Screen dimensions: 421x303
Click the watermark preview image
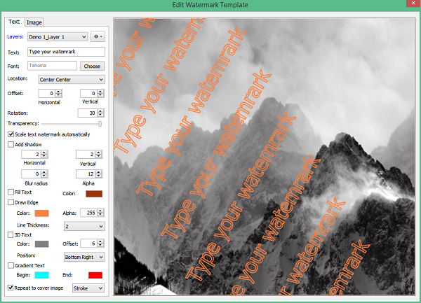click(x=265, y=157)
